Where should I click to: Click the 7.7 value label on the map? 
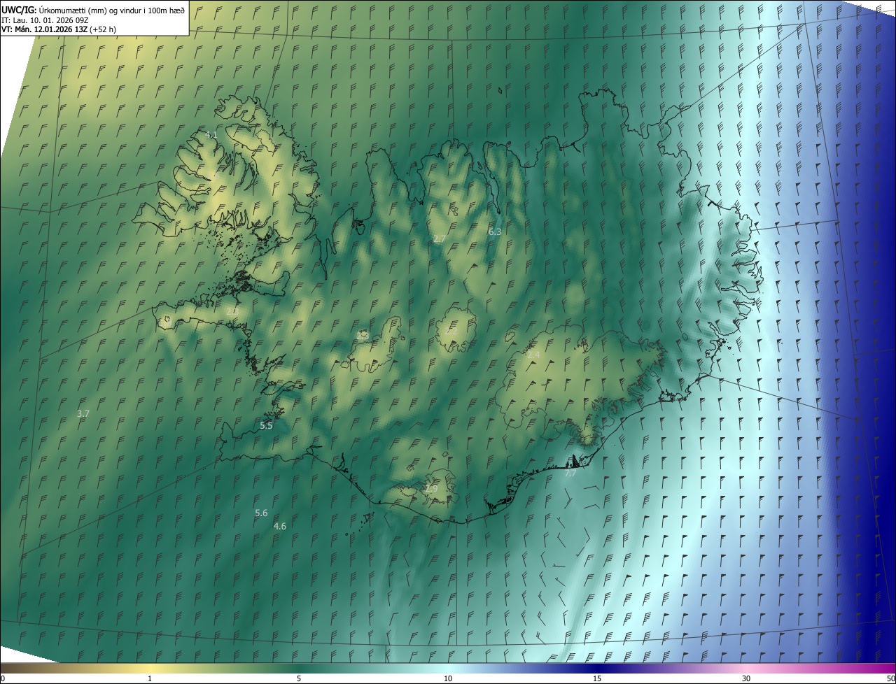pyautogui.click(x=570, y=473)
